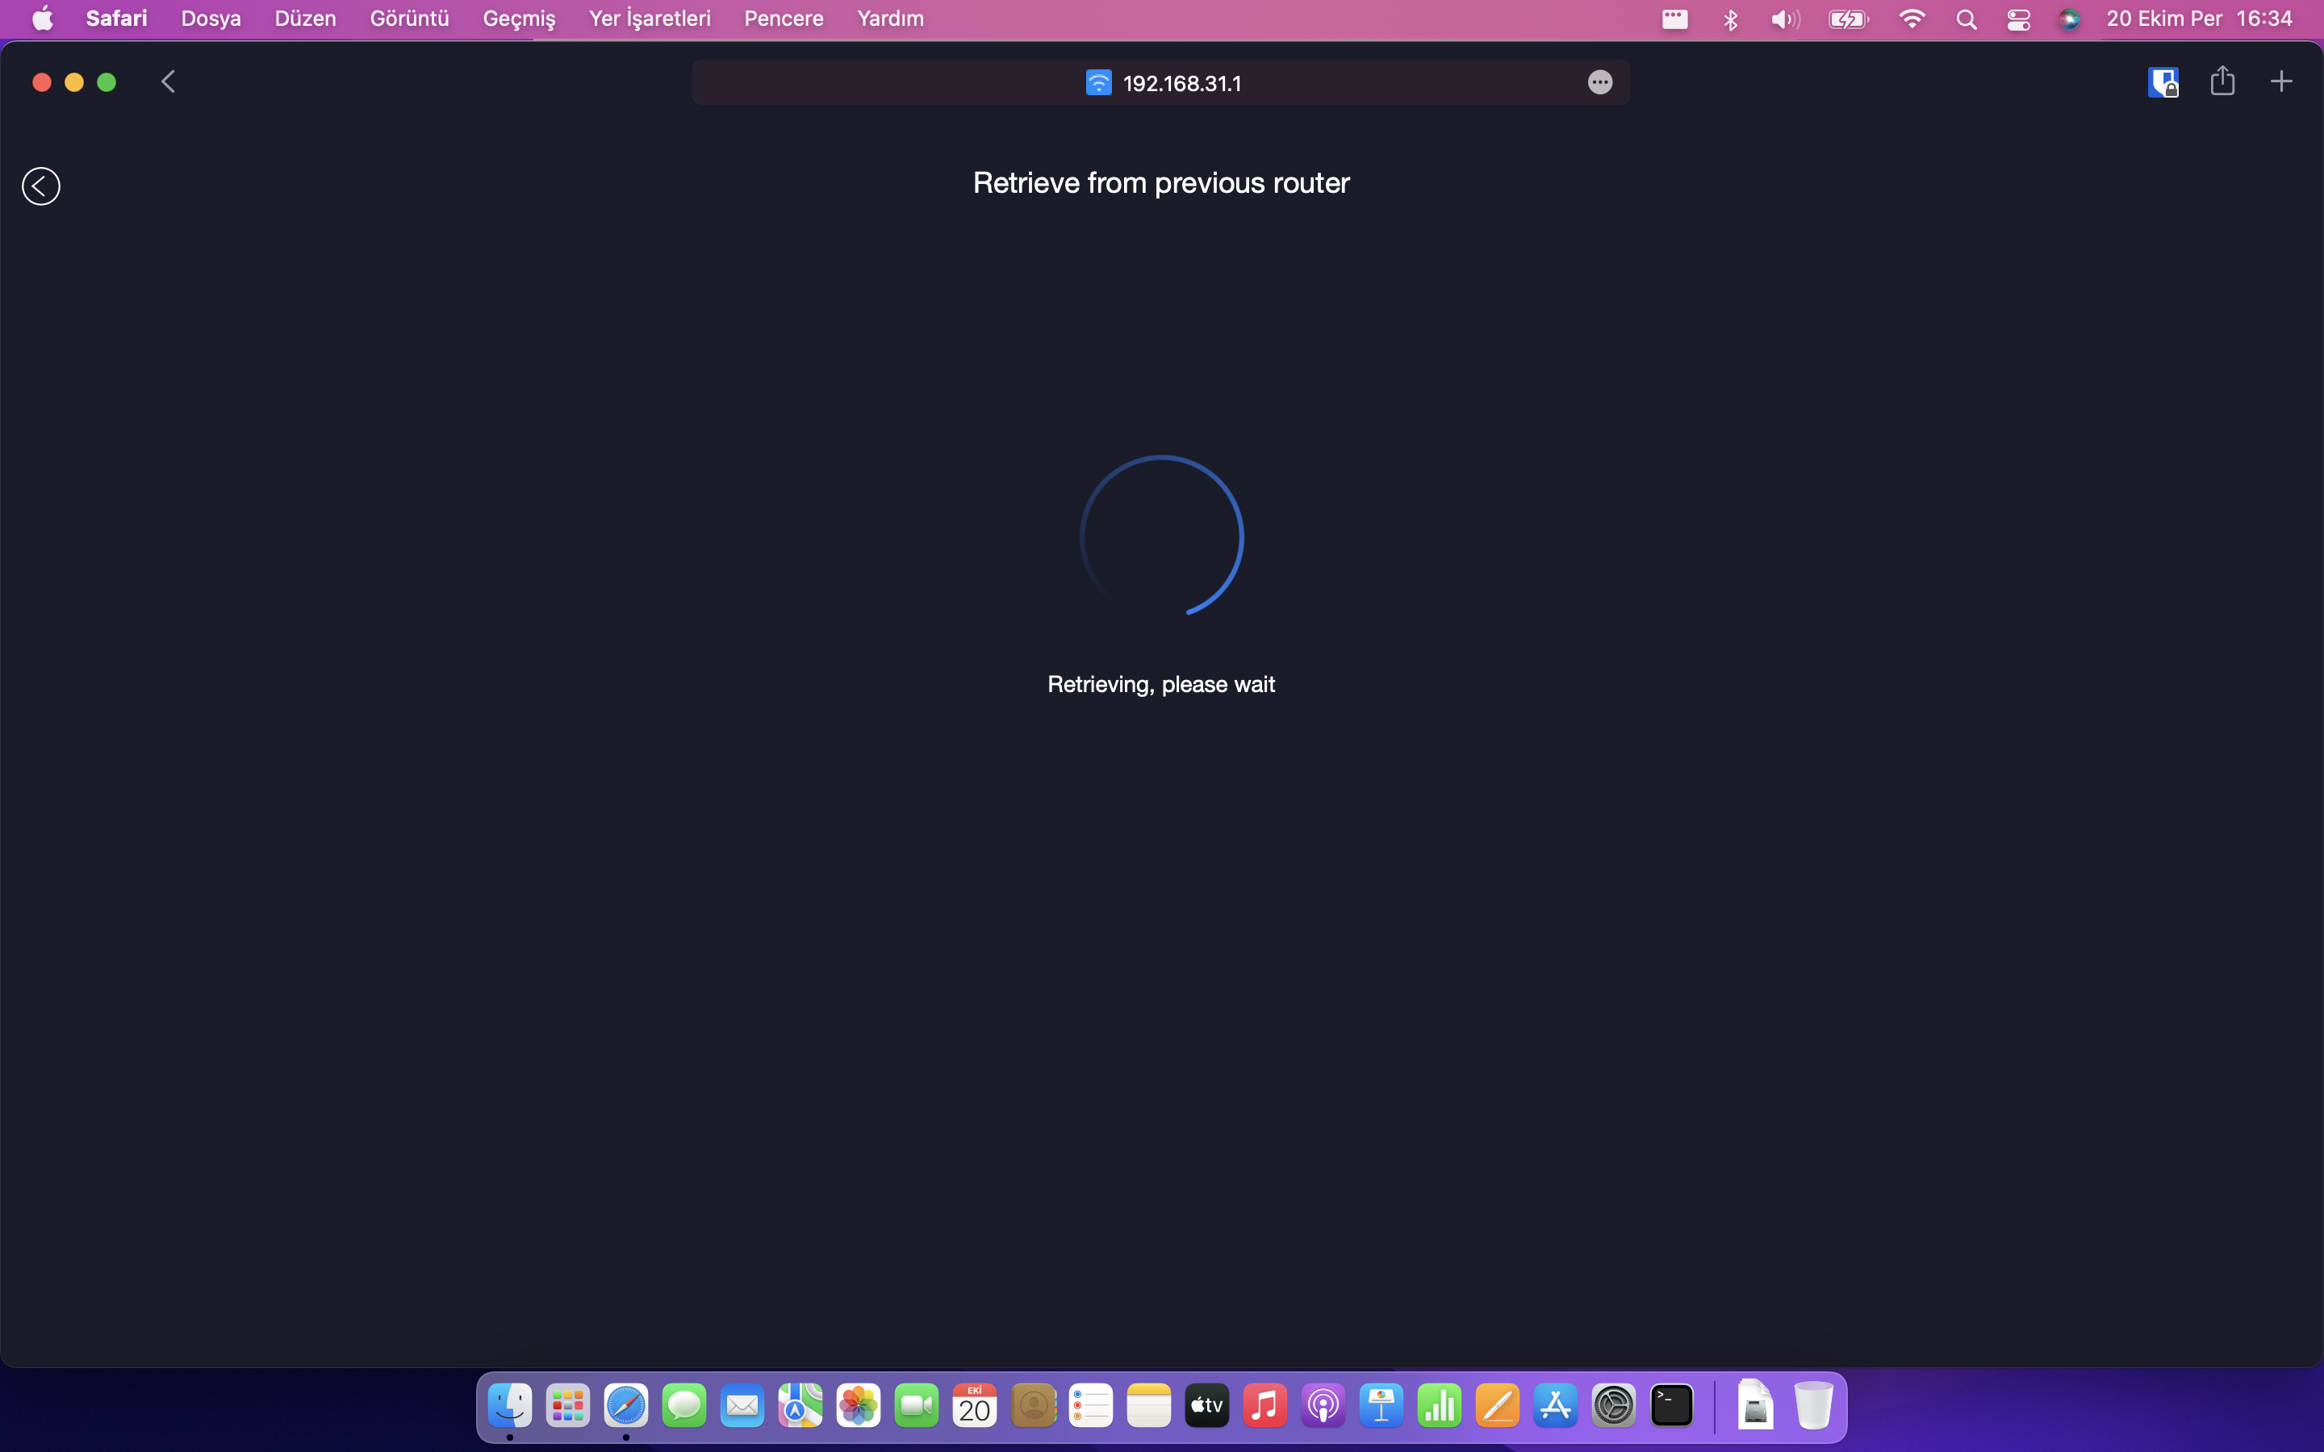Activate Siri from the menu bar

2070,19
